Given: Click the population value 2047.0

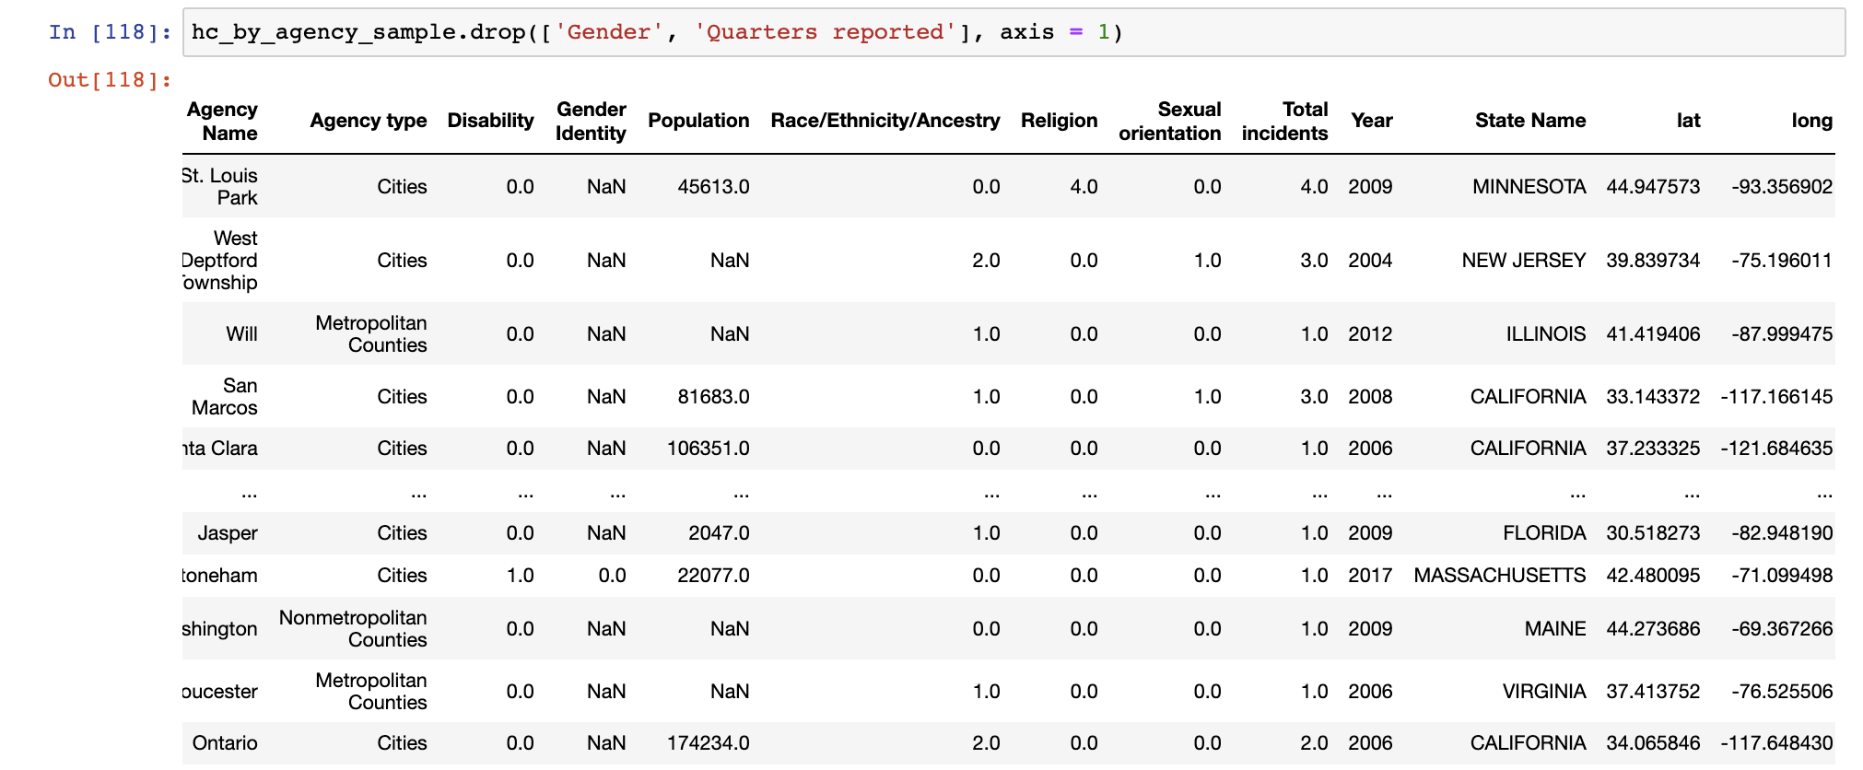Looking at the screenshot, I should [x=719, y=533].
